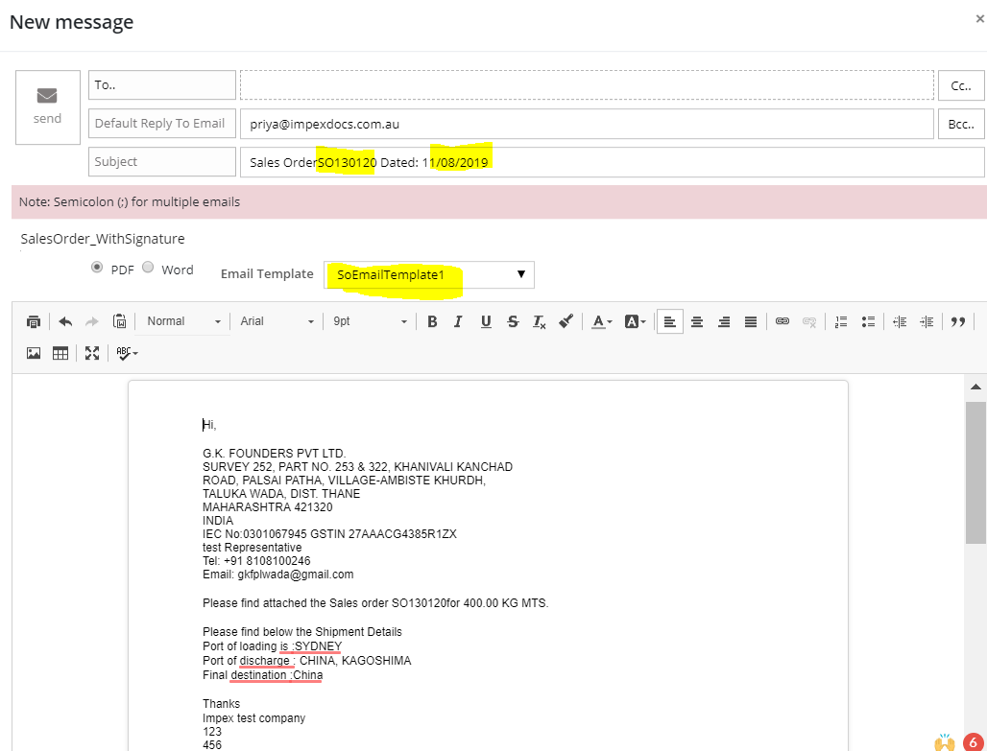Screen dimensions: 987x751
Task: Undo the last edit
Action: coord(65,321)
